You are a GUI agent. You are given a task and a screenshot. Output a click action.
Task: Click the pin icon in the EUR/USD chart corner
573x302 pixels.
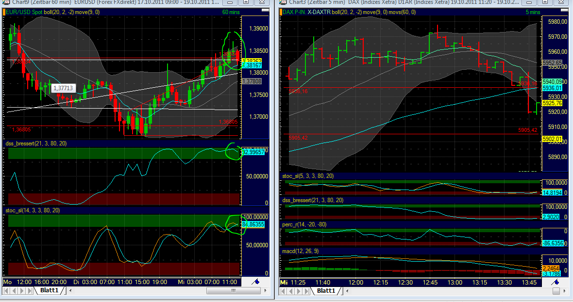[x=257, y=282]
